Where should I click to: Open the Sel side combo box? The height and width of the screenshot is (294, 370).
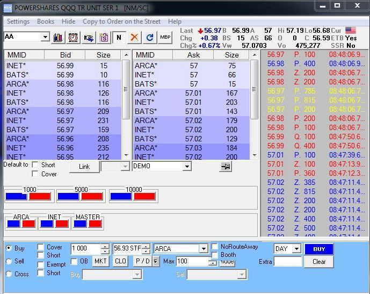217,275
